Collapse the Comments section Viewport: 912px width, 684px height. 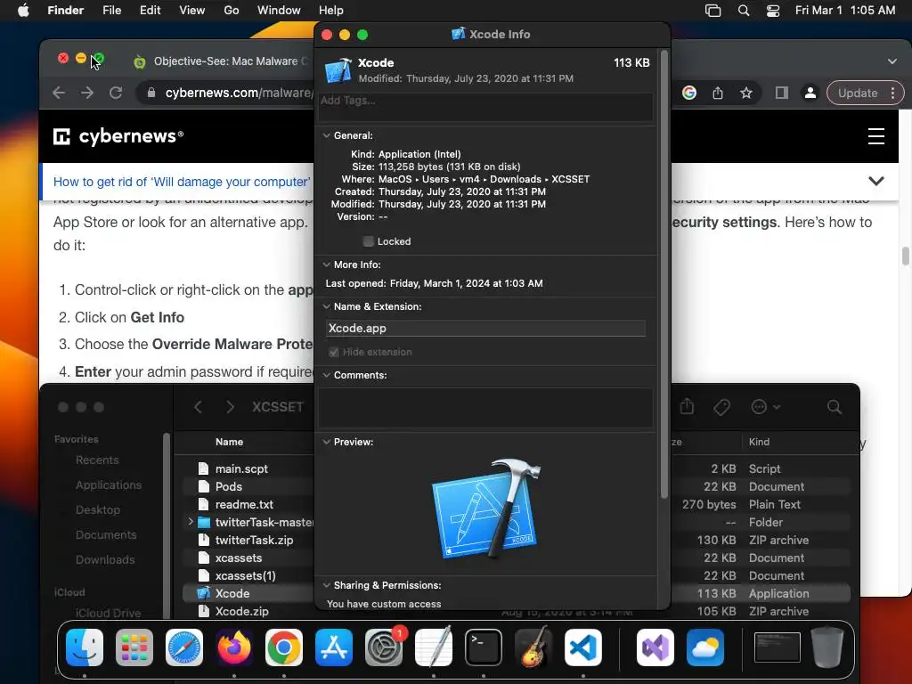coord(326,375)
